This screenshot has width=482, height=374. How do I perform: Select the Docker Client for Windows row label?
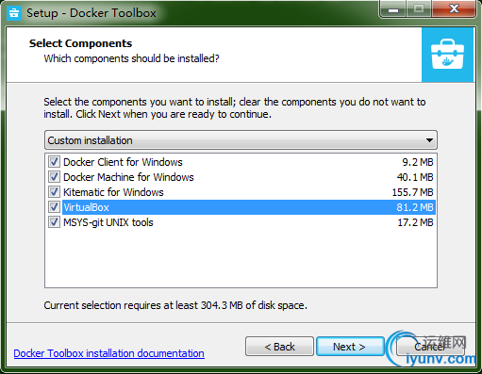pos(123,162)
